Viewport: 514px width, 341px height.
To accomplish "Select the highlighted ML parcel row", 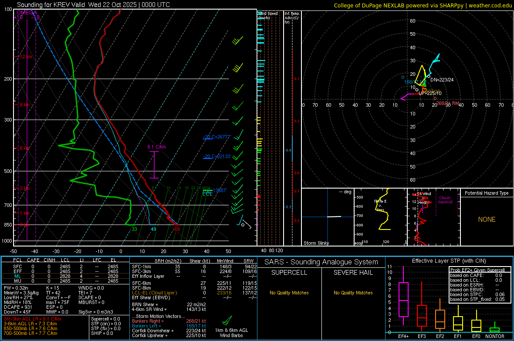I will click(66, 277).
